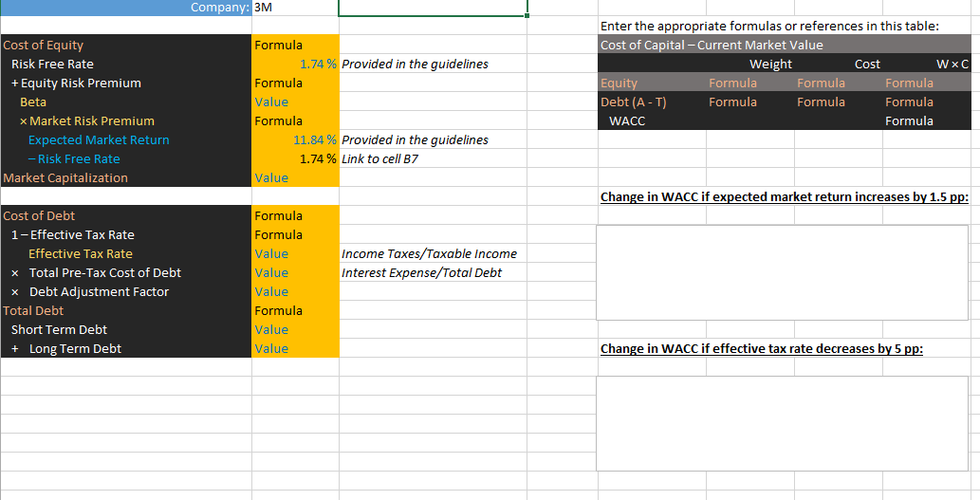
Task: Click the Cost of Debt Formula cell
Action: point(295,215)
